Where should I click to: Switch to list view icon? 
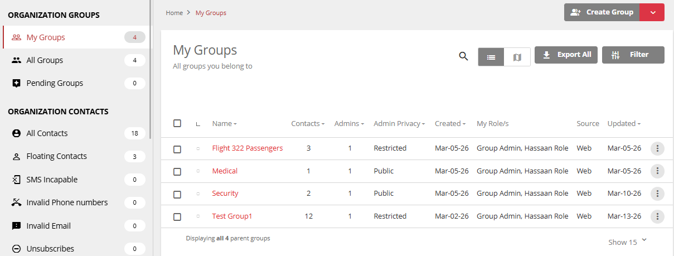coord(491,57)
